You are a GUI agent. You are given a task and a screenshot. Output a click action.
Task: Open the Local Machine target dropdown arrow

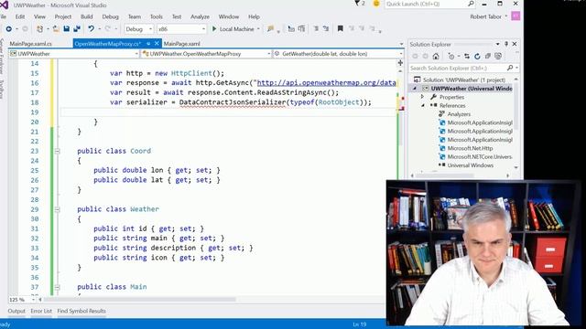258,28
